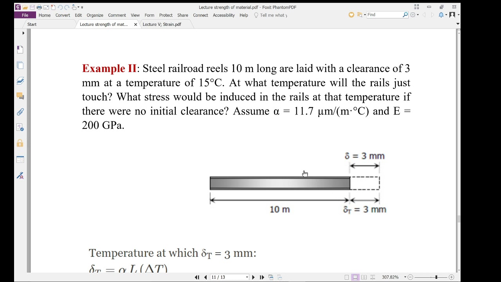Open the File menu
This screenshot has height=282, width=501.
click(25, 15)
